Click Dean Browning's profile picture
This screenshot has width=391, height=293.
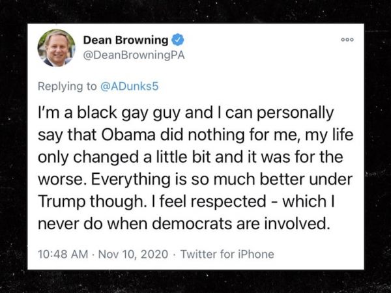tap(56, 48)
